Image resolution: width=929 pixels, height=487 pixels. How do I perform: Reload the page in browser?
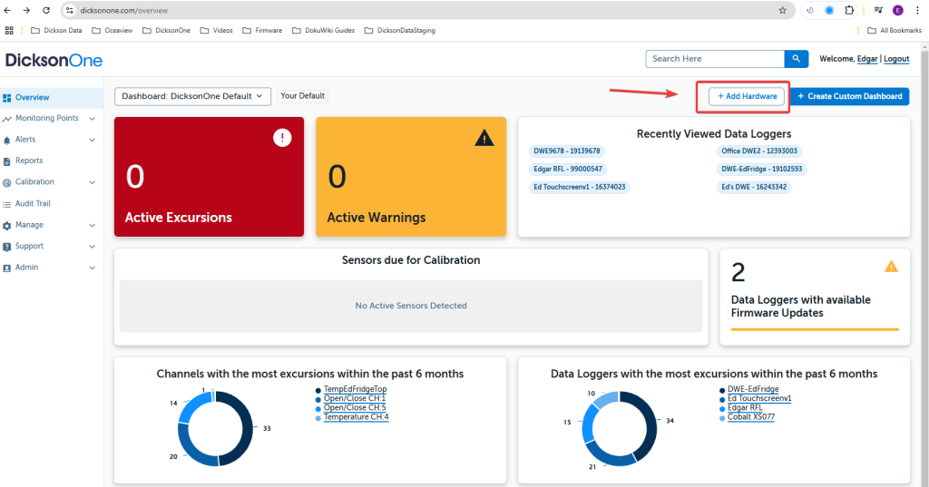tap(45, 10)
